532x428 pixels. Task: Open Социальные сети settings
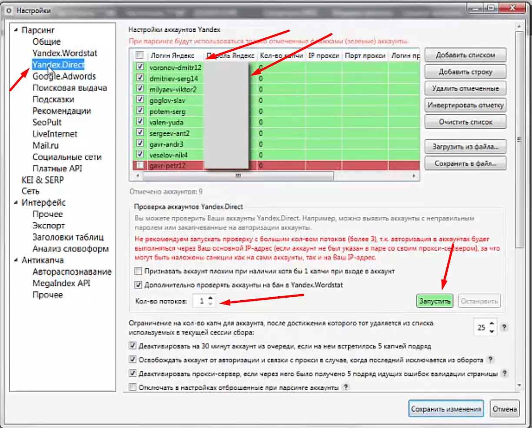coord(67,157)
